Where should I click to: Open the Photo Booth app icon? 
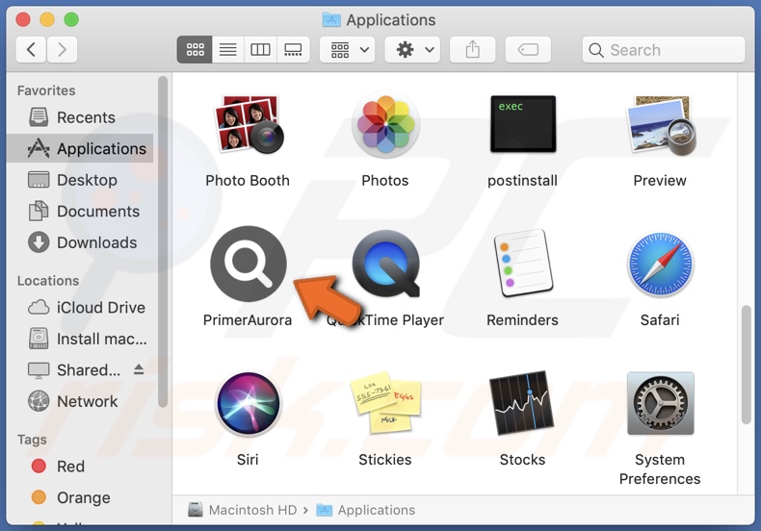248,124
